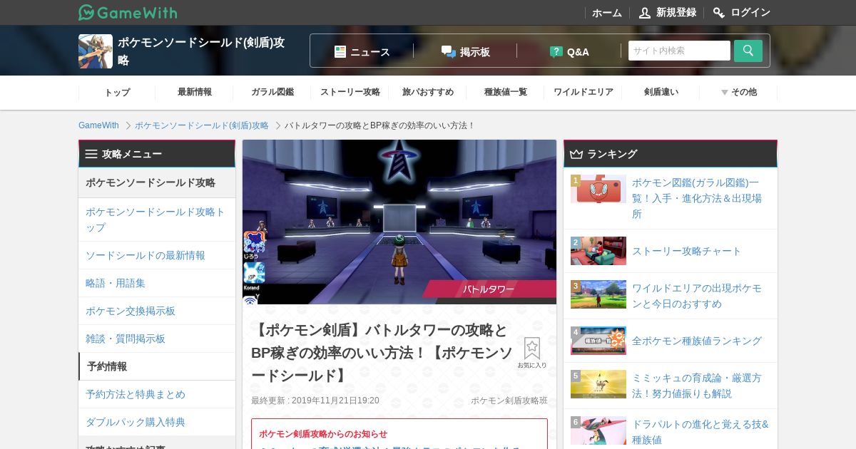The image size is (856, 449).
Task: Open ポケモン交換掲示板 sidebar link
Action: pos(157,311)
